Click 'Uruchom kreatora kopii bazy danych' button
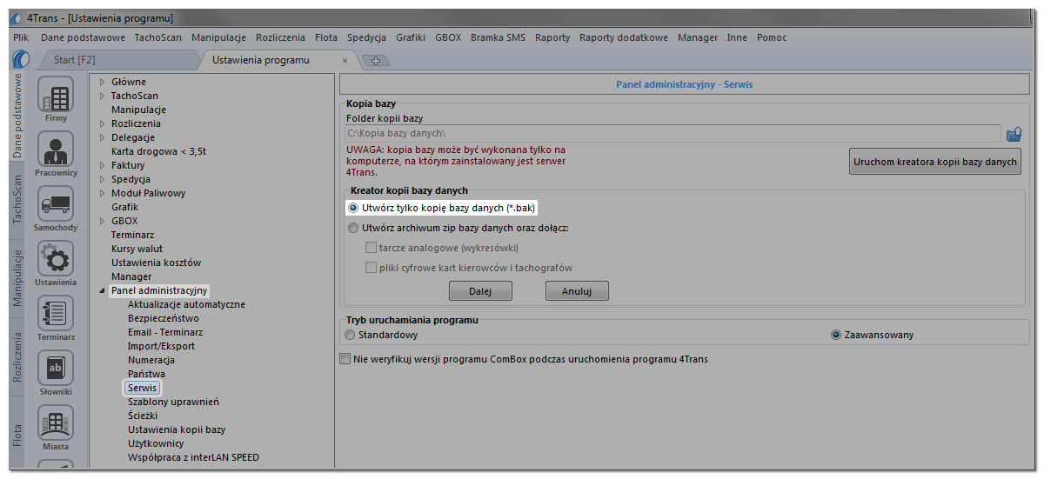1044x479 pixels. (934, 162)
